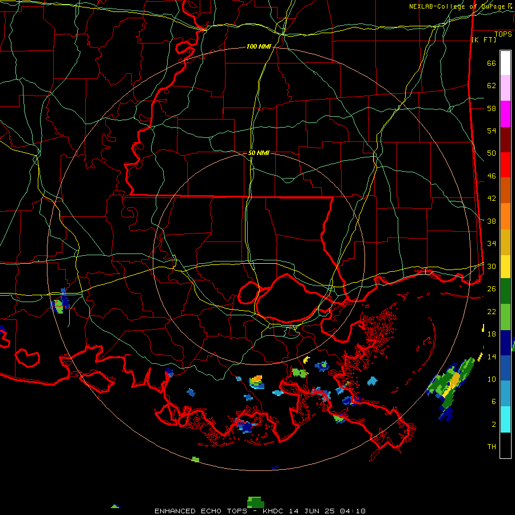The image size is (515, 515).
Task: Click the '14 JUN 25 04:10' timestamp
Action: click(x=327, y=511)
